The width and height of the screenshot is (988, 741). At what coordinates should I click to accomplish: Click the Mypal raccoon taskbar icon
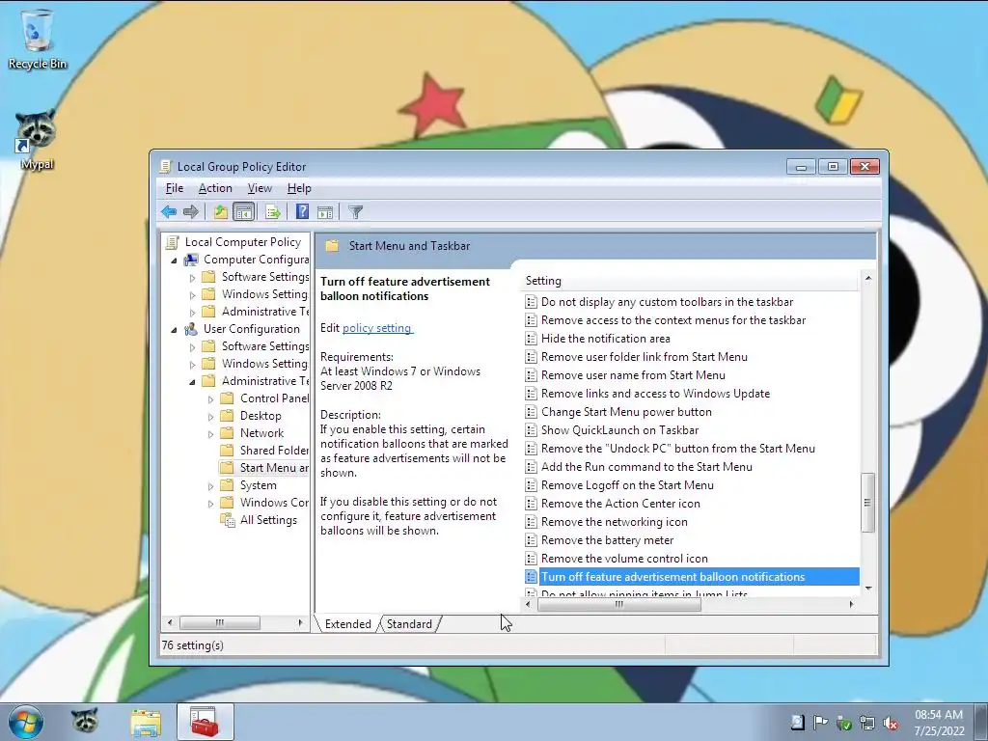coord(85,722)
